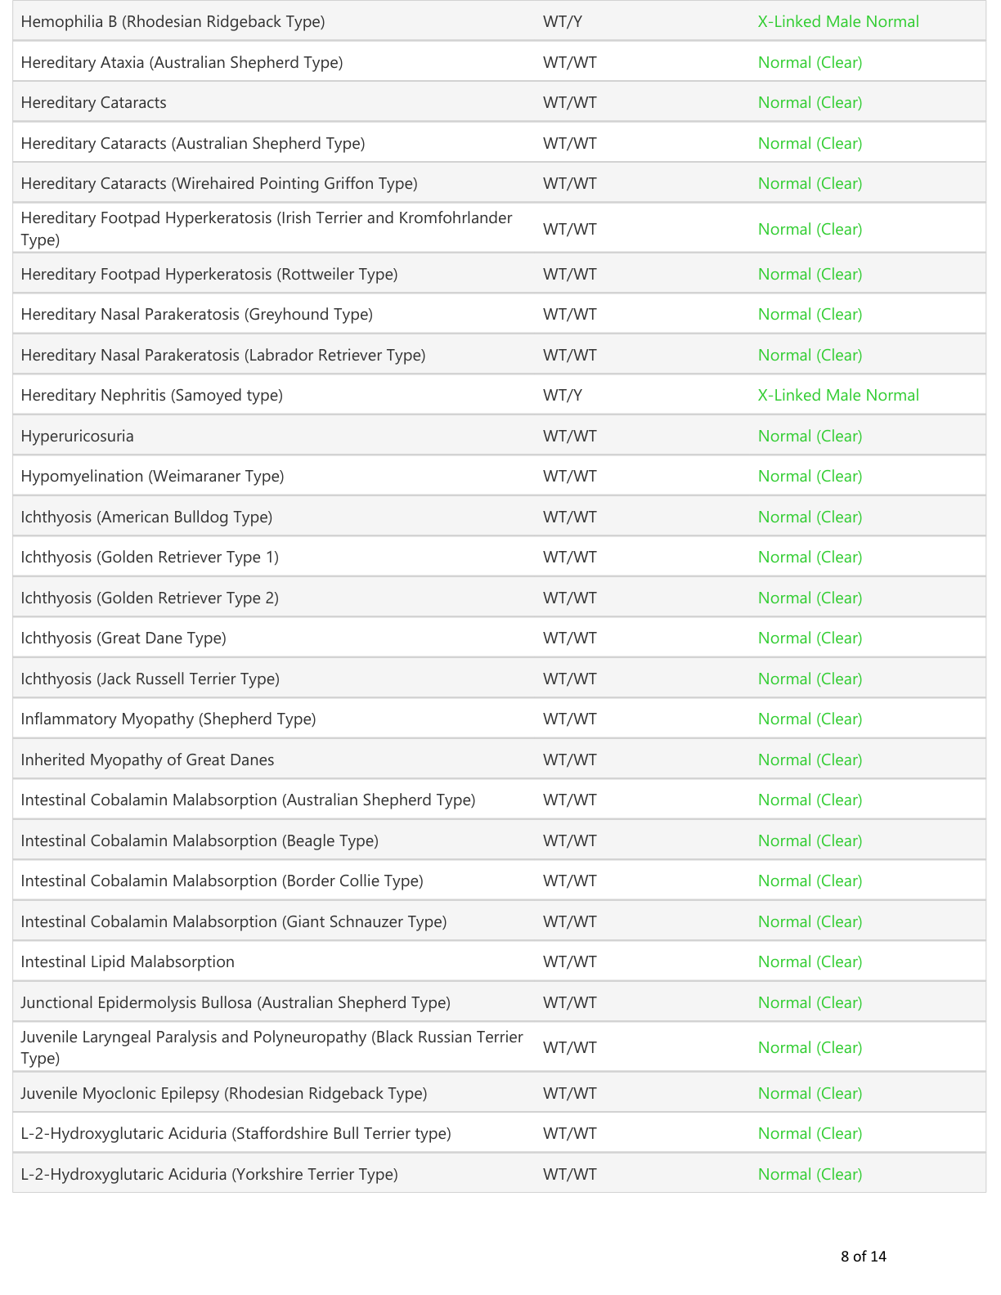Click WT/Y genotype for Hereditary Nephritis
This screenshot has width=1001, height=1295.
pyautogui.click(x=563, y=396)
